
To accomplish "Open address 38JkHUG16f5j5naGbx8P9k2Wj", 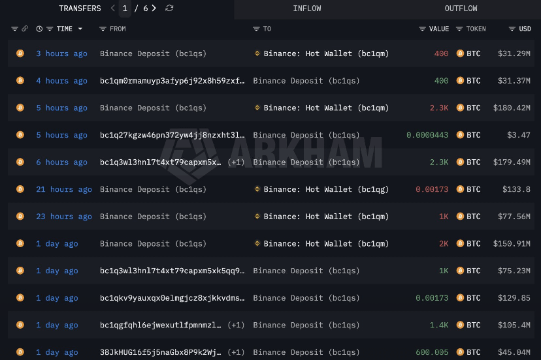I will click(x=161, y=352).
